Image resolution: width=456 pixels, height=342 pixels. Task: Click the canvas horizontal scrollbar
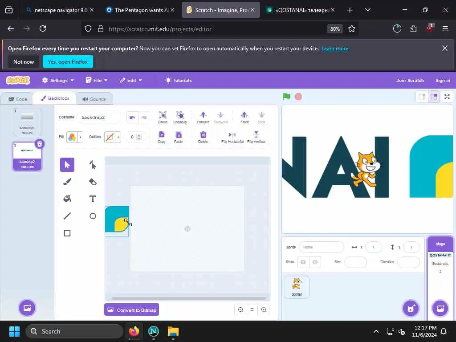(x=189, y=298)
